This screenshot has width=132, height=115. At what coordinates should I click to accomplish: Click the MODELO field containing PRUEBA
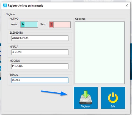pos(40,66)
